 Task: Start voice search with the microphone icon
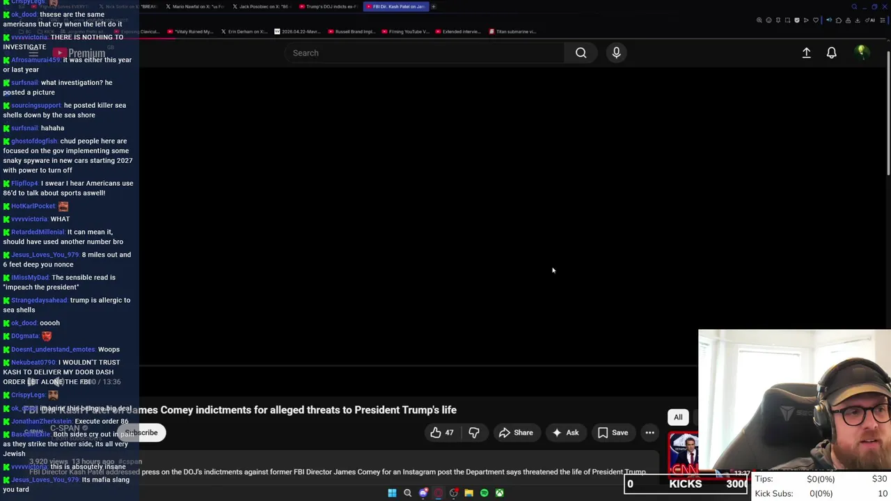pyautogui.click(x=616, y=53)
